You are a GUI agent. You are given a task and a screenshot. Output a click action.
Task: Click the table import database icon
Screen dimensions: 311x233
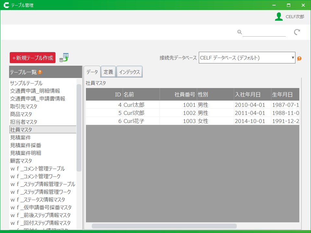64,58
